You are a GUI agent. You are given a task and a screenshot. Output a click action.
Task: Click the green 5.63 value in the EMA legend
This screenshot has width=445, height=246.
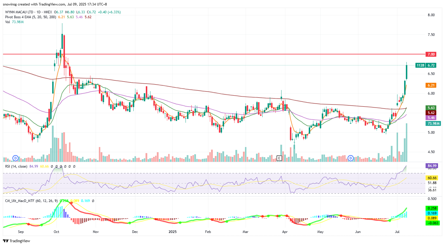(x=70, y=17)
